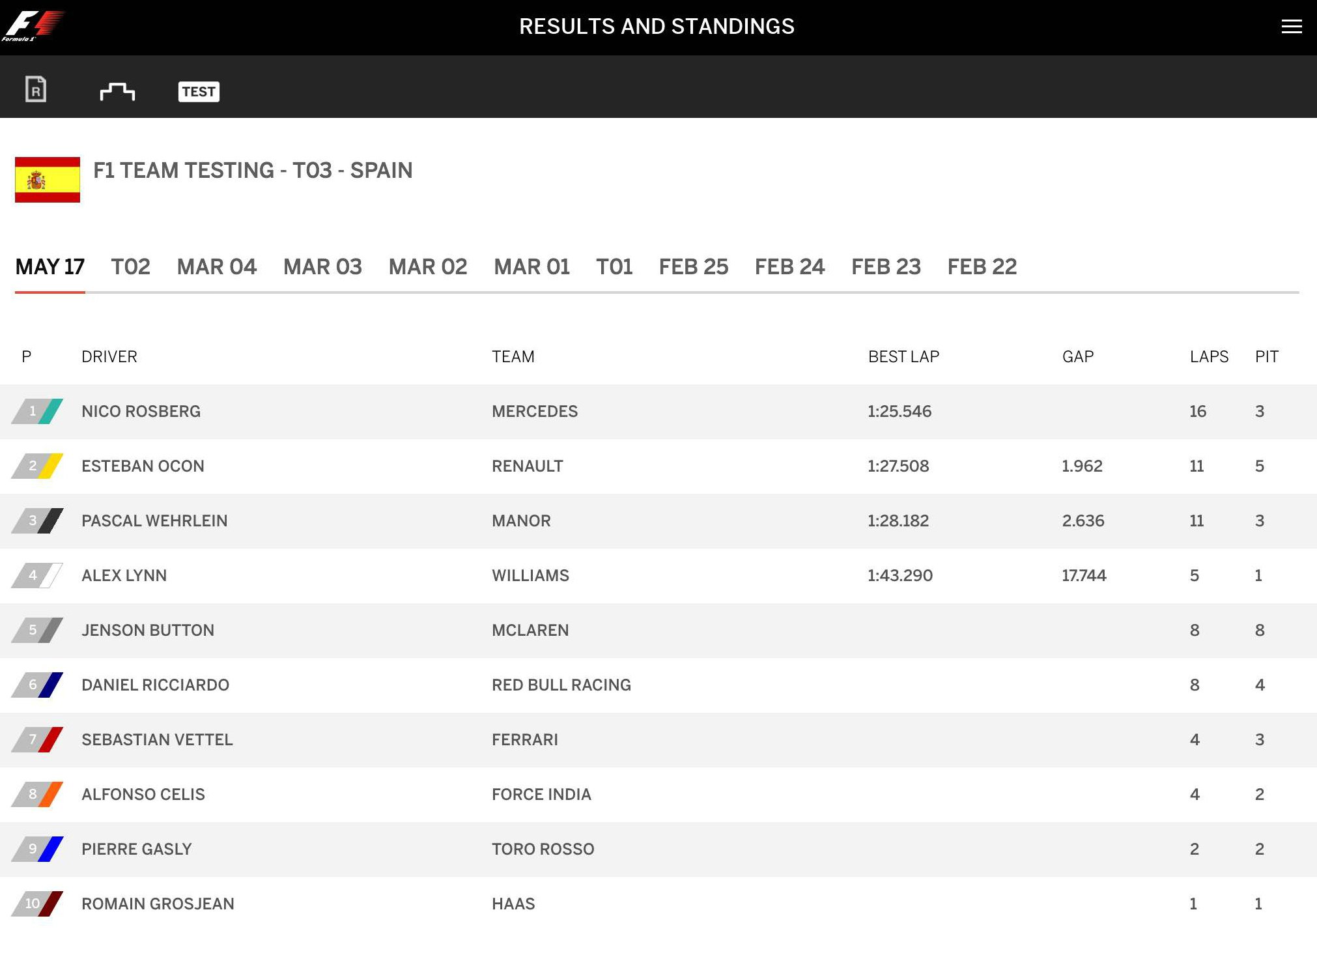Screen dimensions: 1317x970
Task: Click best lap time 1:28.182
Action: [898, 521]
